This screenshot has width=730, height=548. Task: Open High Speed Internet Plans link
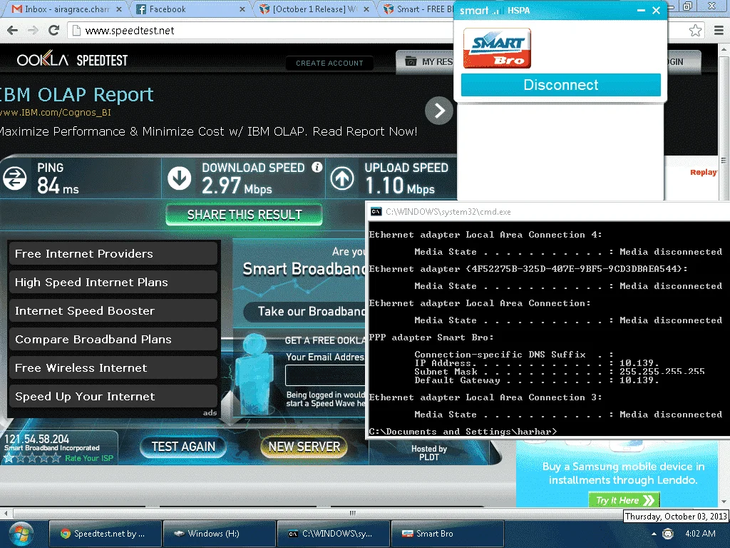[x=113, y=282]
